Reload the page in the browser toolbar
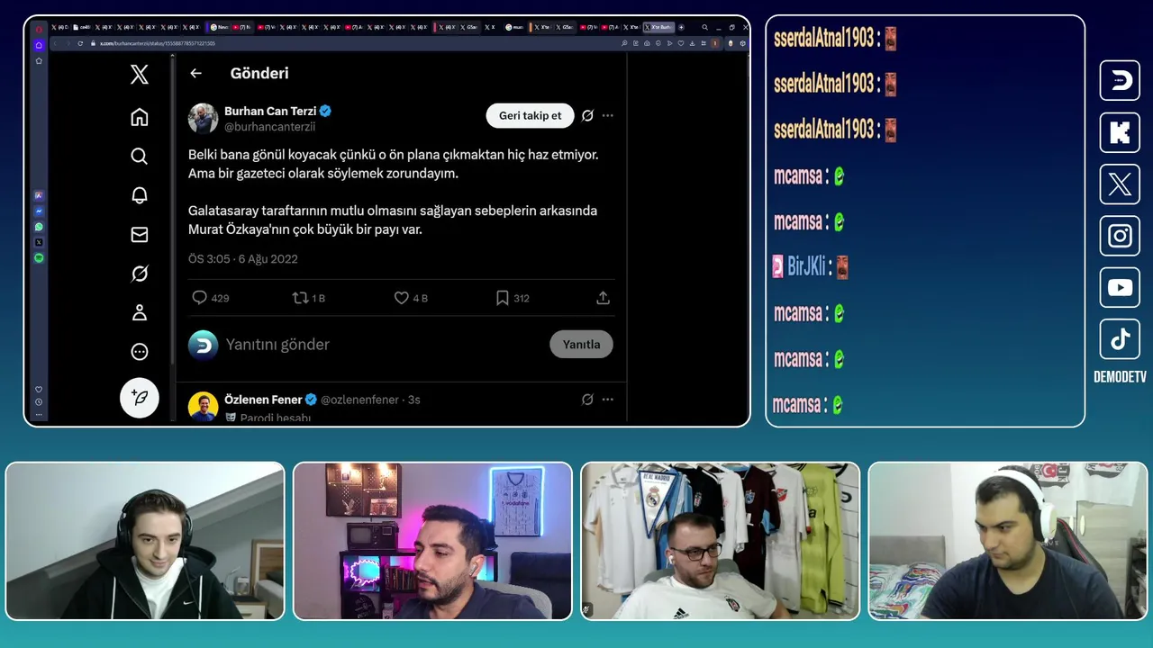Image resolution: width=1153 pixels, height=648 pixels. (x=80, y=43)
